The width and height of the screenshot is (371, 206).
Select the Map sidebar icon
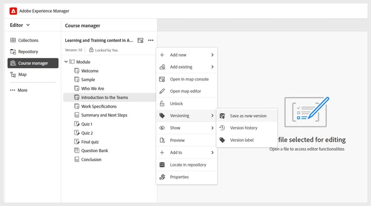[x=13, y=75]
